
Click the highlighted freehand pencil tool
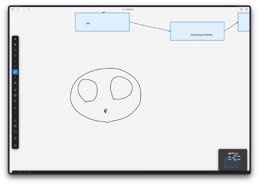pos(15,72)
